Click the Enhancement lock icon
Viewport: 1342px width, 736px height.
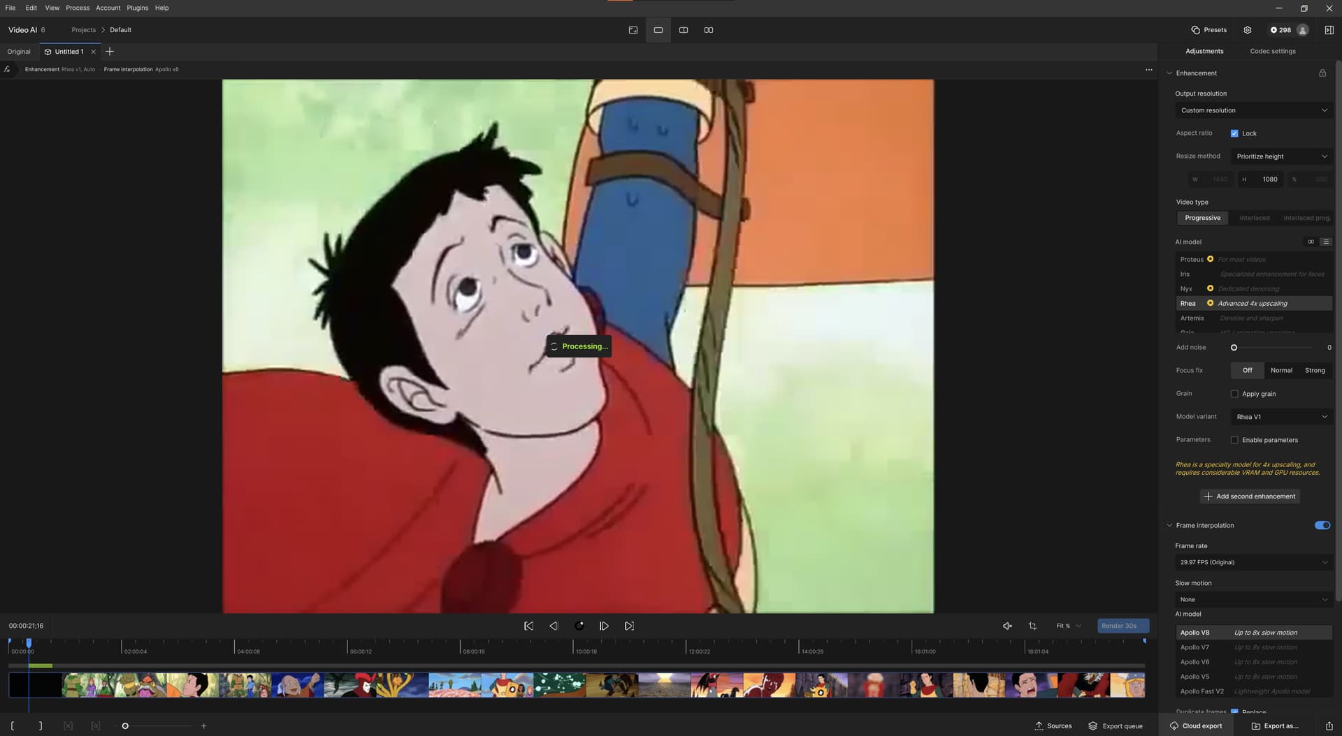tap(1322, 73)
